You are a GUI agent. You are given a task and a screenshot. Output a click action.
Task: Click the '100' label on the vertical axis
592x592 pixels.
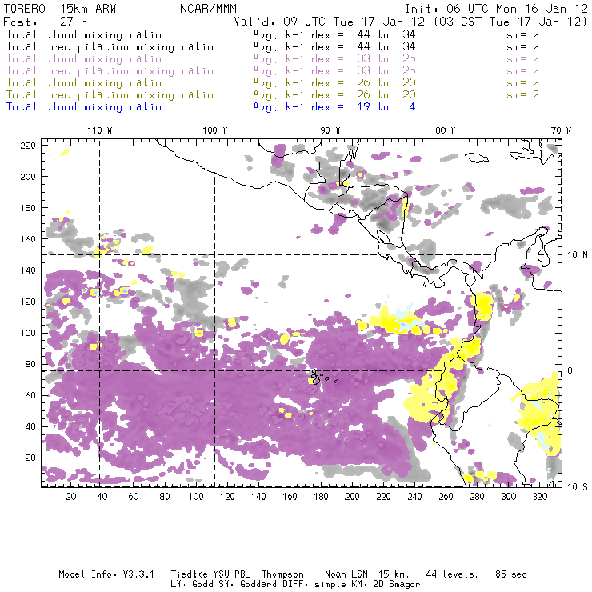(x=28, y=333)
